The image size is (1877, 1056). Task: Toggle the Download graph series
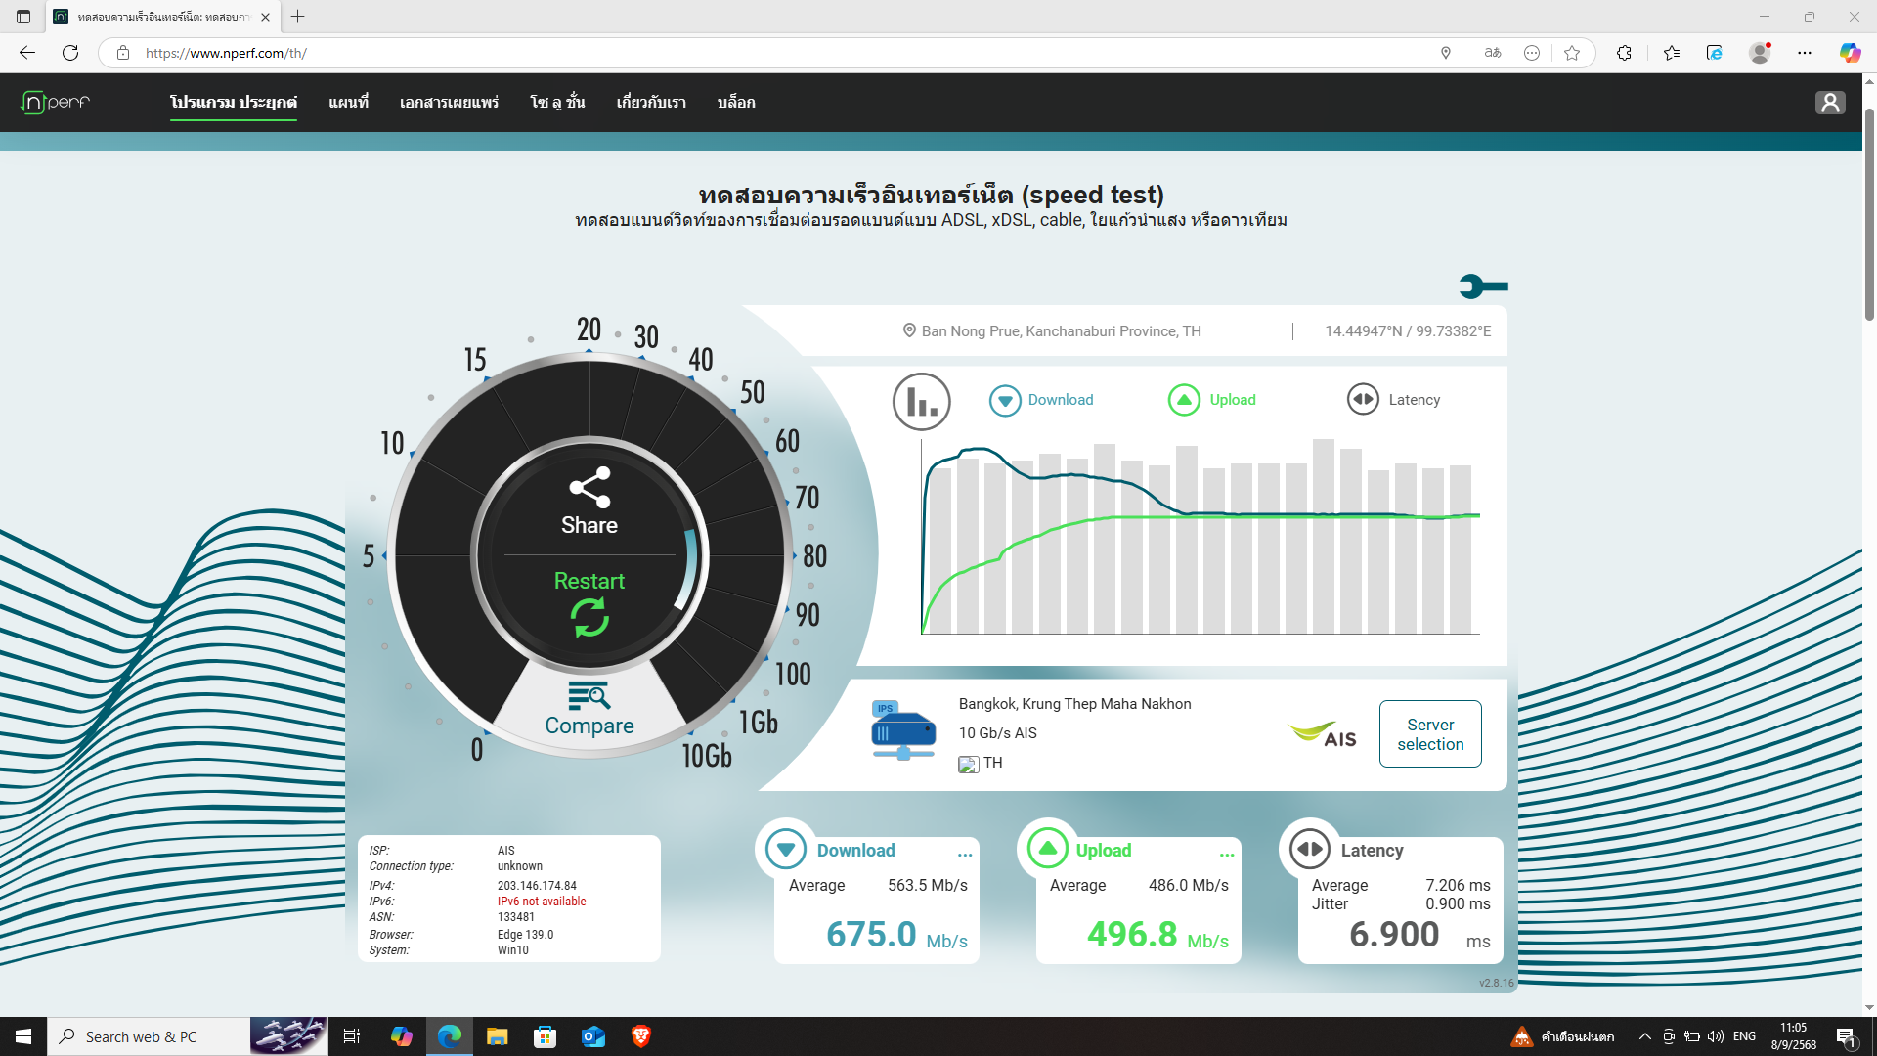pos(1005,400)
